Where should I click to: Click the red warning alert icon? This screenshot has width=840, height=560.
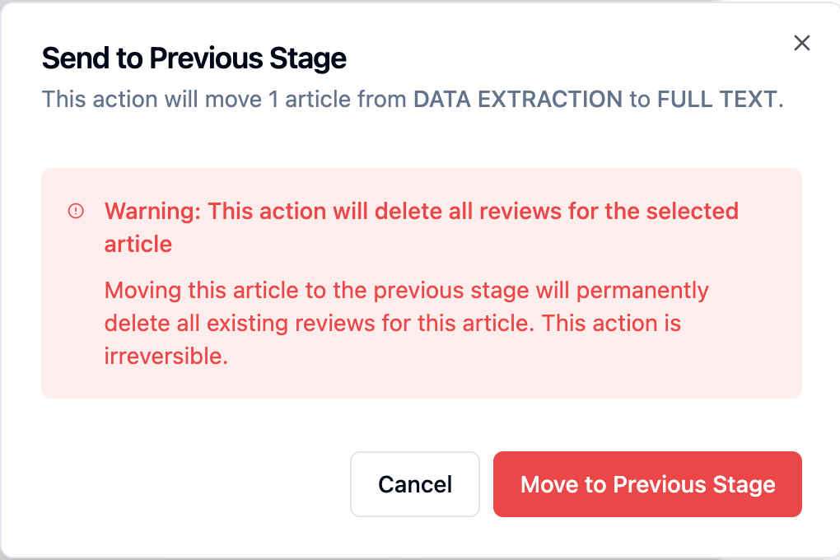(76, 212)
